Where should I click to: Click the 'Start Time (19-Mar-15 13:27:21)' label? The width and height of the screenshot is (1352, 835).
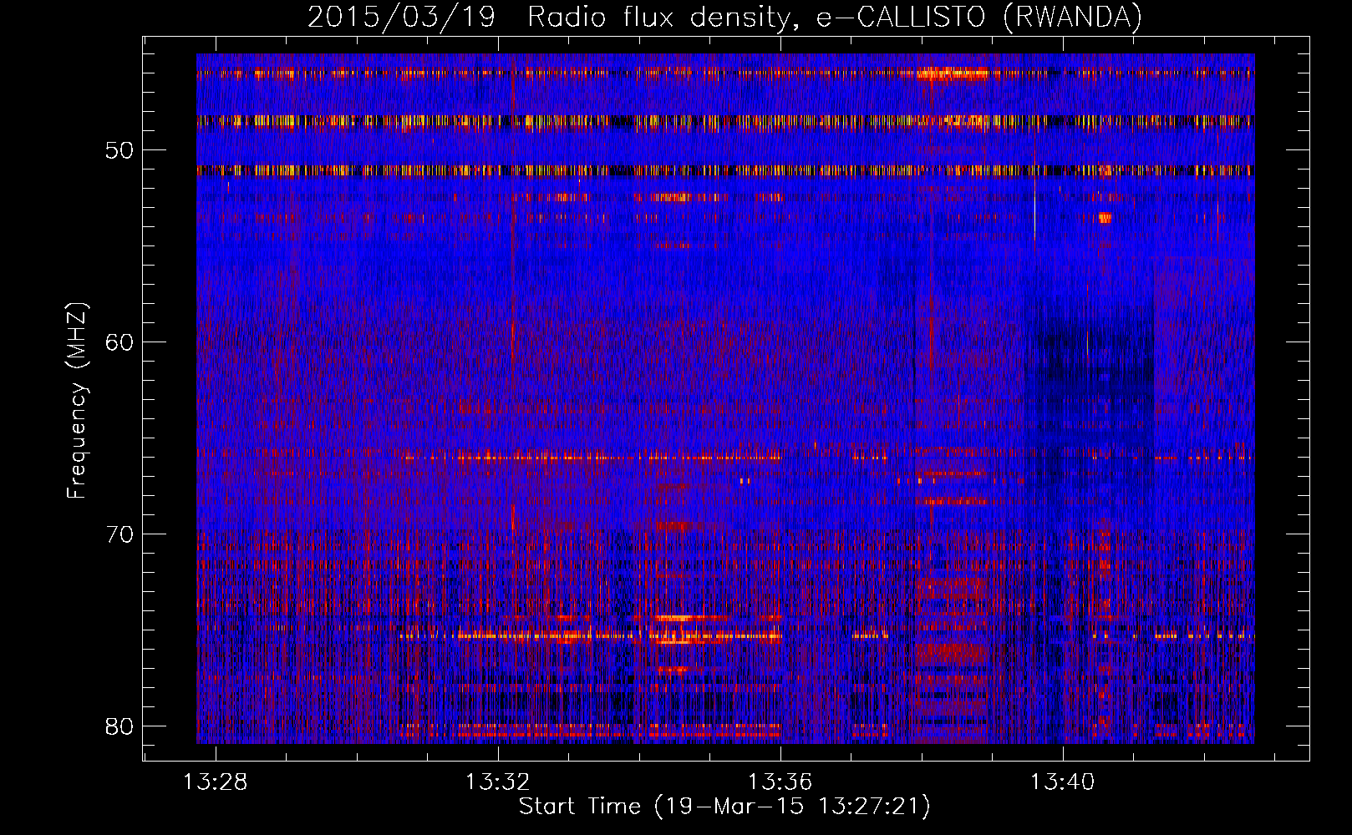click(x=724, y=807)
